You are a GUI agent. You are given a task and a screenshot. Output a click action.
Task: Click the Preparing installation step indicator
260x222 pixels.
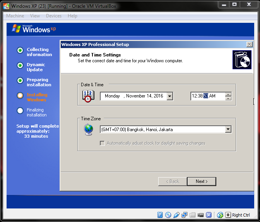pos(20,80)
